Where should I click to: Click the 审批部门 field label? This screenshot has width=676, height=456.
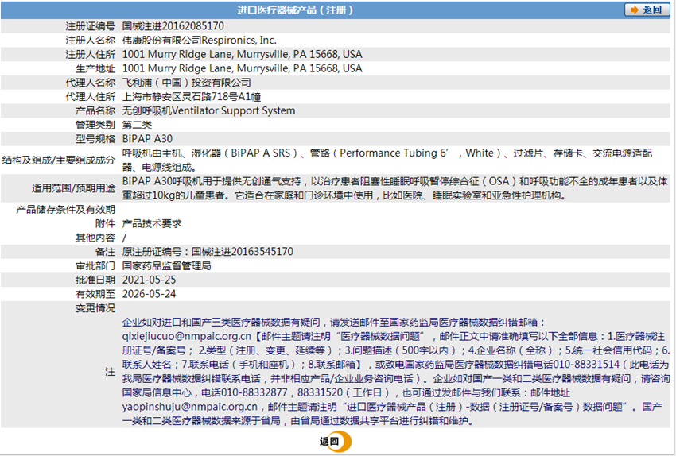[x=95, y=265]
